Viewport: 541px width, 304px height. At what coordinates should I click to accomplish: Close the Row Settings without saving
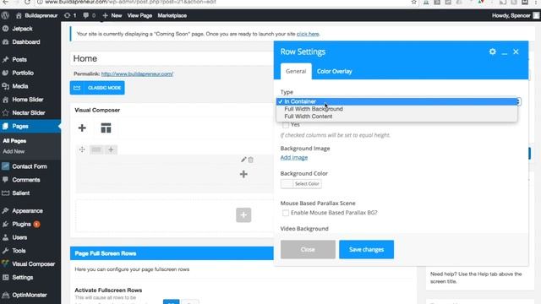[x=308, y=250]
